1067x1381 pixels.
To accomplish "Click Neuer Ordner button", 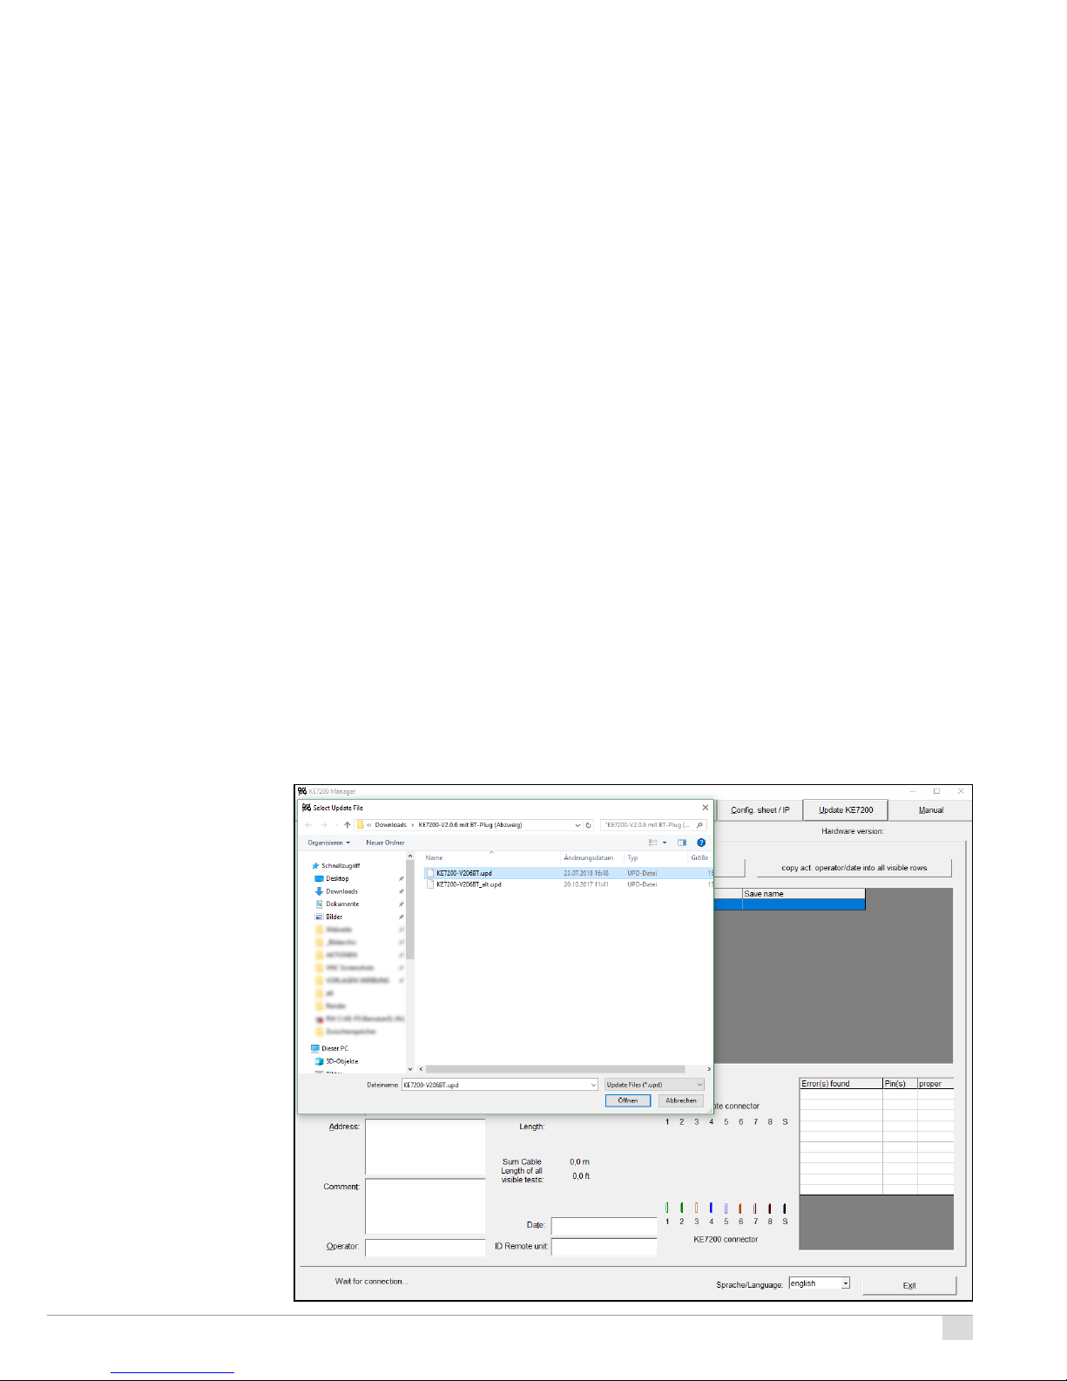I will (x=385, y=843).
